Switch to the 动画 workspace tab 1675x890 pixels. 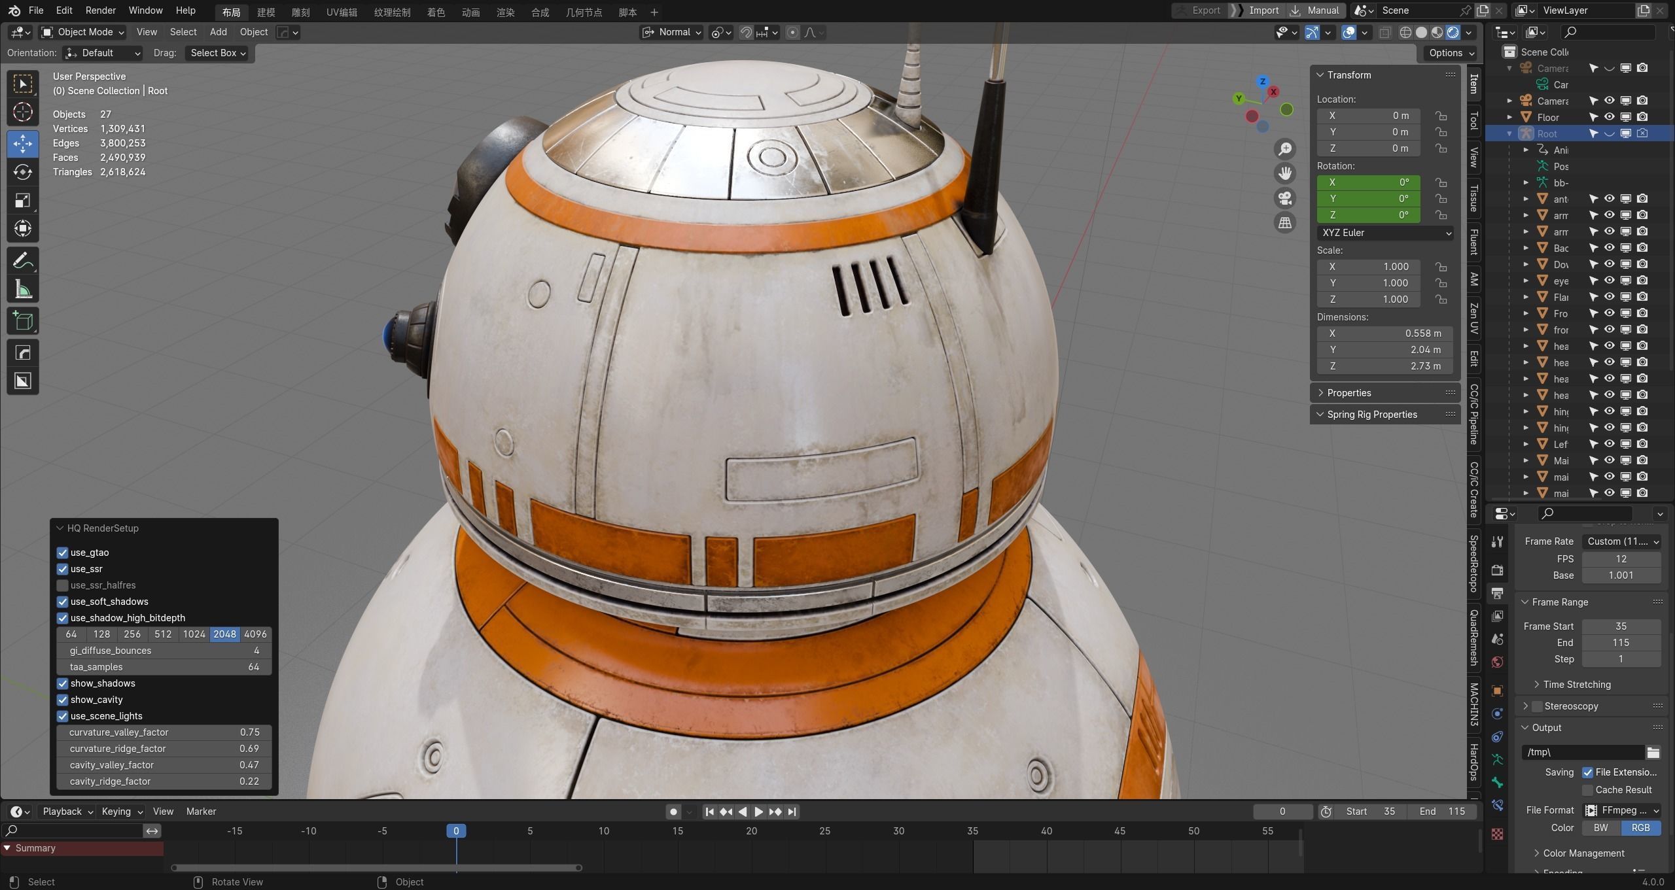[x=470, y=12]
